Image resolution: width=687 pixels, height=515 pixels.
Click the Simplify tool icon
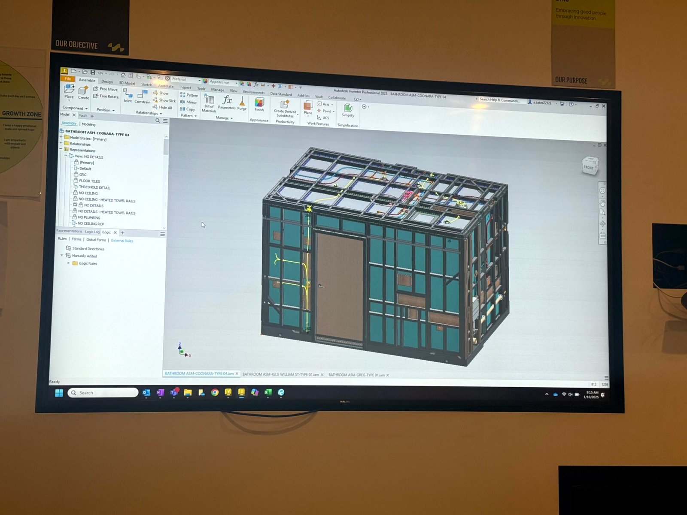[x=348, y=109]
